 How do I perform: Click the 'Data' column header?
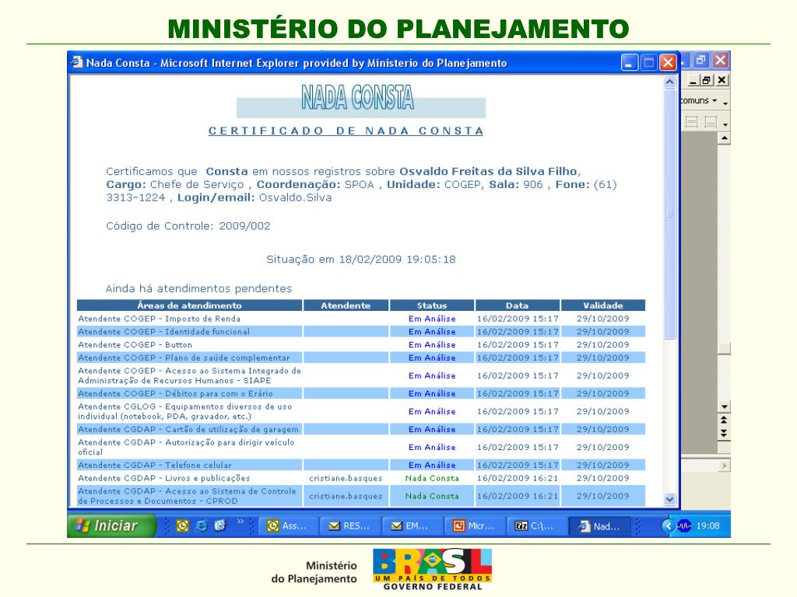[x=517, y=305]
